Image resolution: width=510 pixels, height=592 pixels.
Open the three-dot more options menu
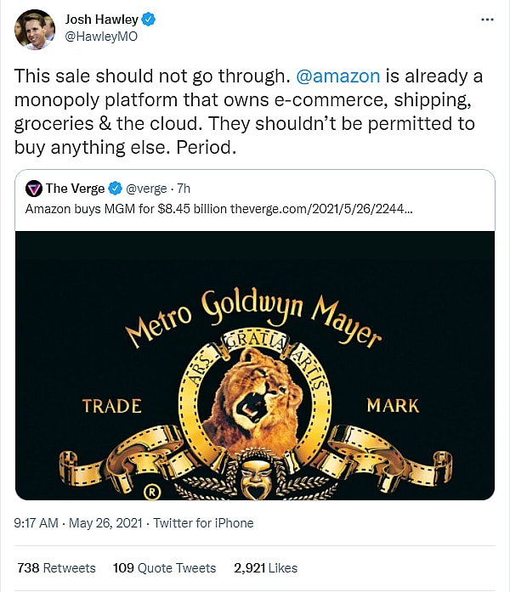[486, 19]
